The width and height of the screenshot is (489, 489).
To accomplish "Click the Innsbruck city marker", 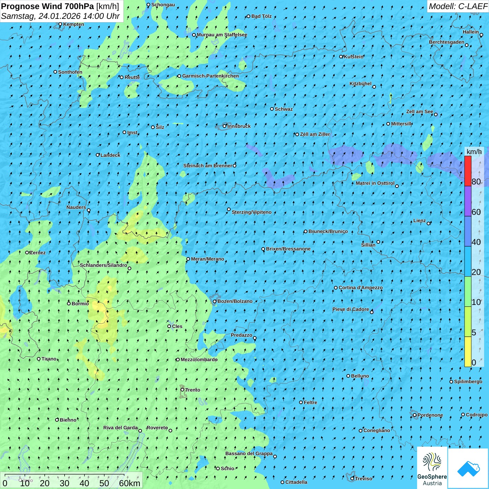I will click(x=225, y=126).
